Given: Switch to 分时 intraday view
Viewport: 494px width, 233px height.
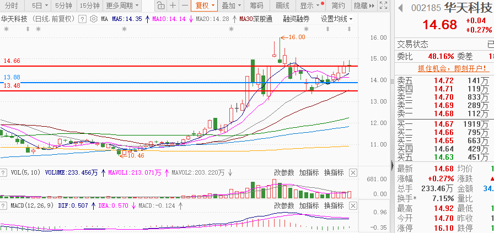Looking at the screenshot, I should click(x=12, y=6).
